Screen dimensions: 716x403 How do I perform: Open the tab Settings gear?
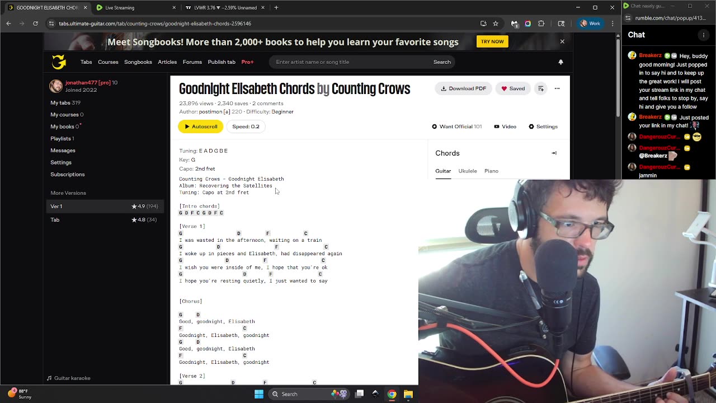coord(543,126)
